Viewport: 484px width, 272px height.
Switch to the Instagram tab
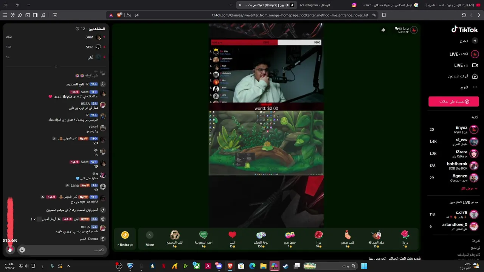[327, 5]
